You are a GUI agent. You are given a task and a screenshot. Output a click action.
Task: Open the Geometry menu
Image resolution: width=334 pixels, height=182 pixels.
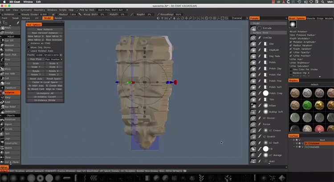coord(39,10)
